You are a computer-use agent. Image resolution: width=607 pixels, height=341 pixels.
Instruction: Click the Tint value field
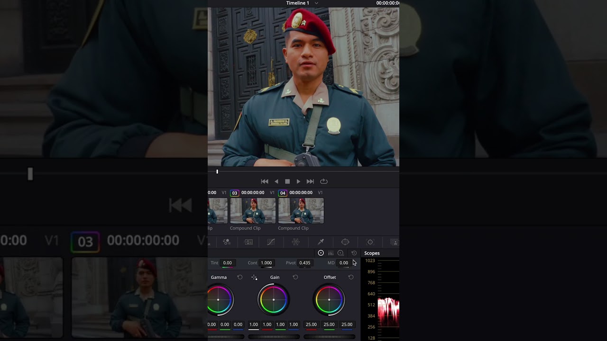(228, 263)
